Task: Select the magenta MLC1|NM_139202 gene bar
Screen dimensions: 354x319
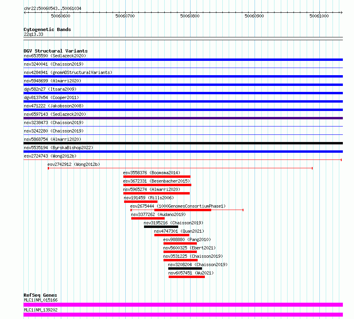Action: pyautogui.click(x=183, y=315)
